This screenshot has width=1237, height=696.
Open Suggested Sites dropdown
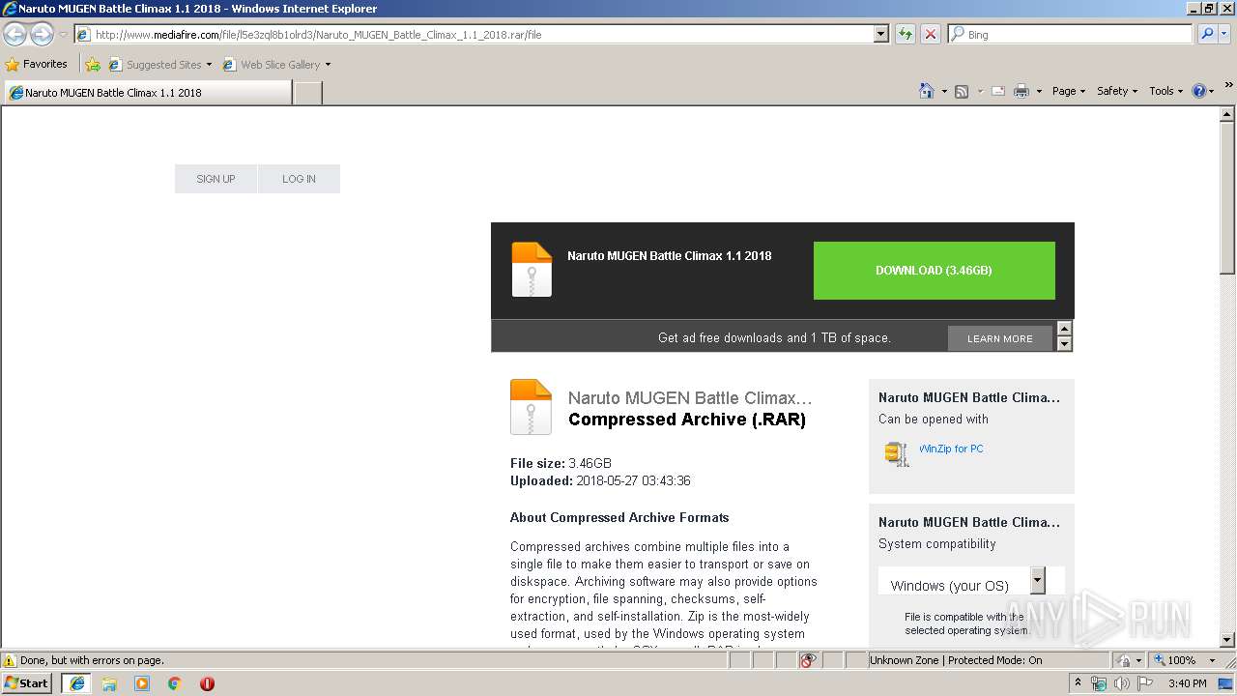pyautogui.click(x=159, y=65)
